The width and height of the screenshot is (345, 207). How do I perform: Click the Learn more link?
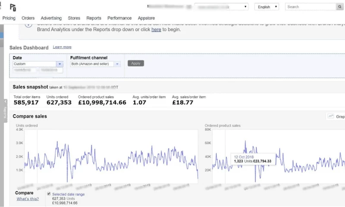point(62,47)
